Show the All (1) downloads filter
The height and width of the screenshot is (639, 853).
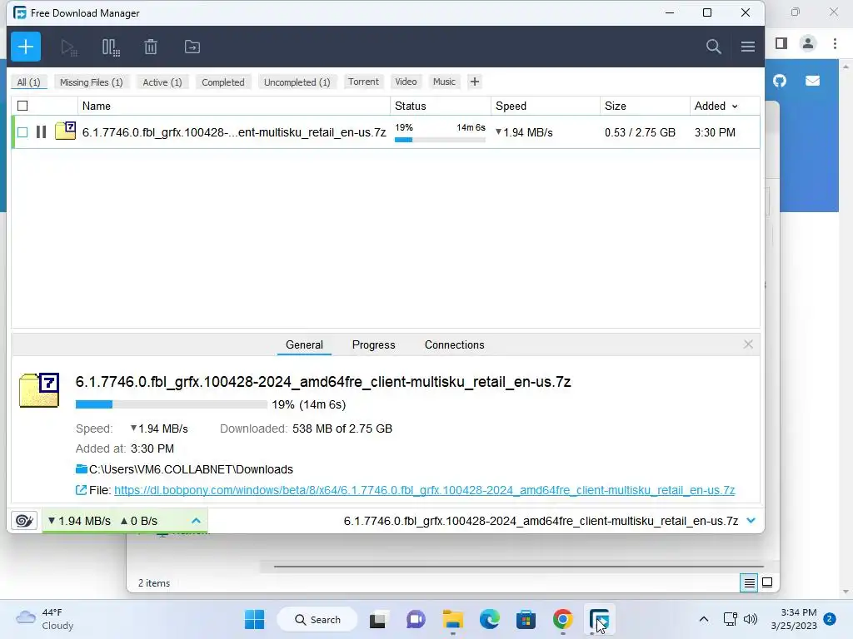click(x=29, y=82)
